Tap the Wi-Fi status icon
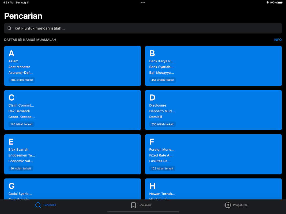The image size is (286, 214). [268, 3]
